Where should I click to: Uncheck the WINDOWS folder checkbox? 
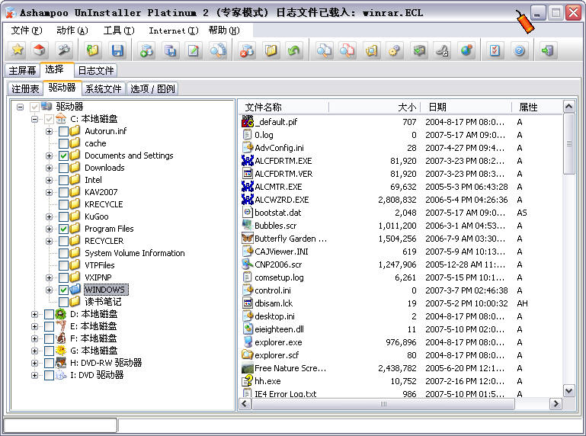[x=63, y=290]
